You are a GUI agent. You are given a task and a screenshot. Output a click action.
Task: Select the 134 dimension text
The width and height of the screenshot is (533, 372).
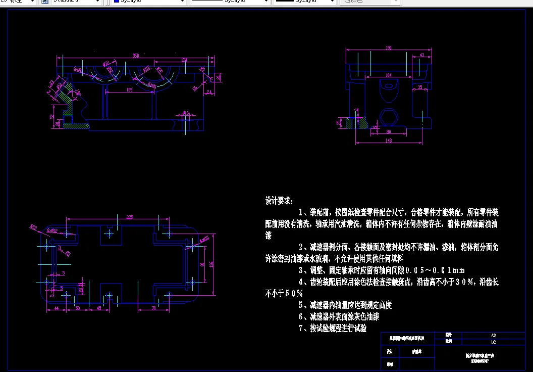[x=184, y=60]
